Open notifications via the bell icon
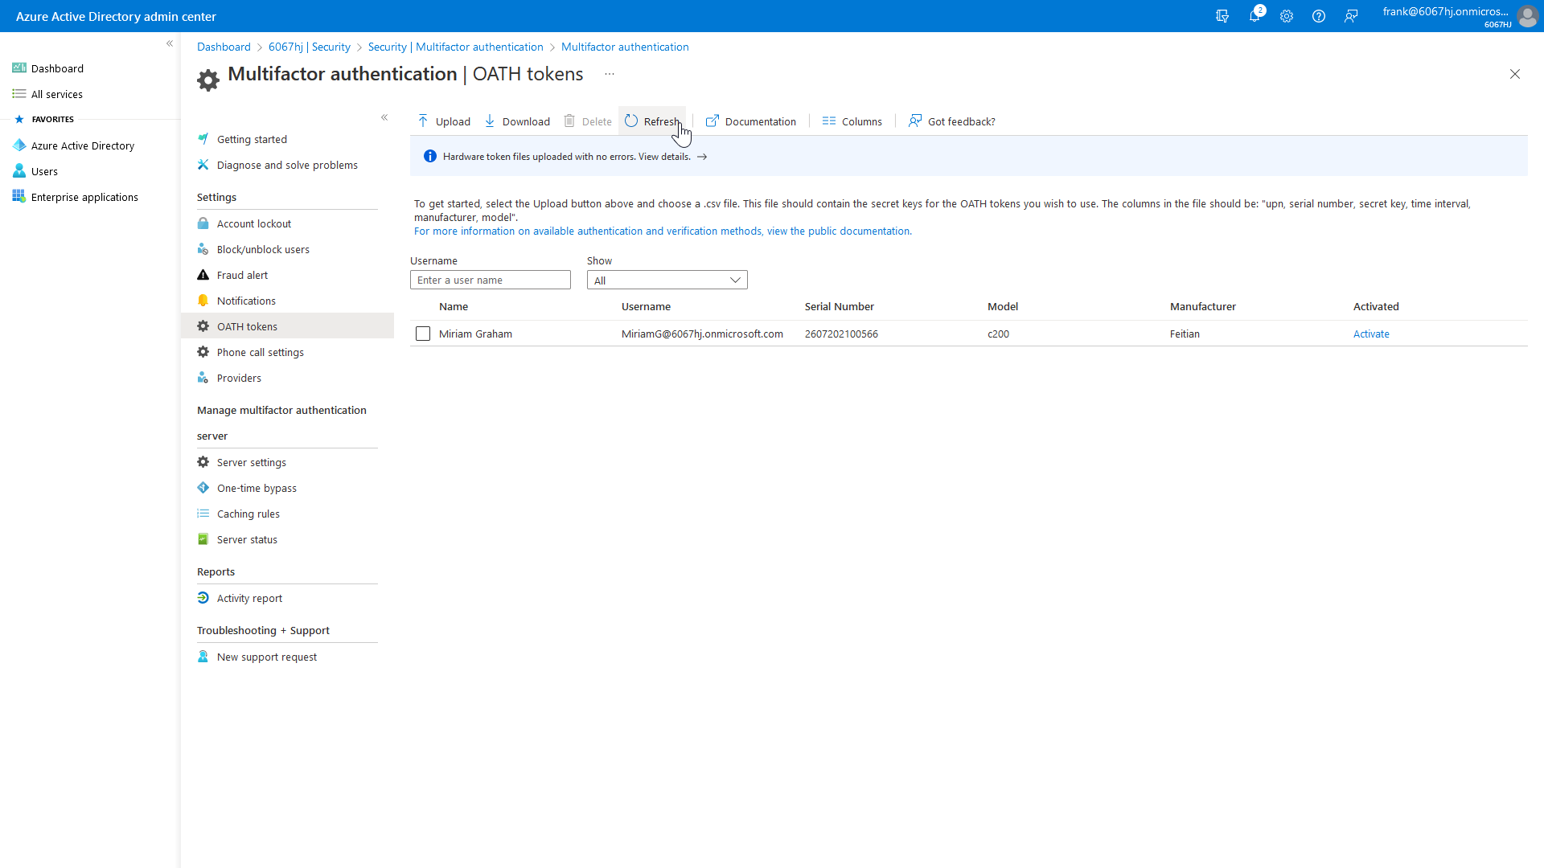The width and height of the screenshot is (1544, 868). pos(1254,16)
